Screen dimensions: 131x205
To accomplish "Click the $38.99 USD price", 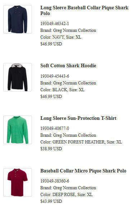I will pos(51,149).
